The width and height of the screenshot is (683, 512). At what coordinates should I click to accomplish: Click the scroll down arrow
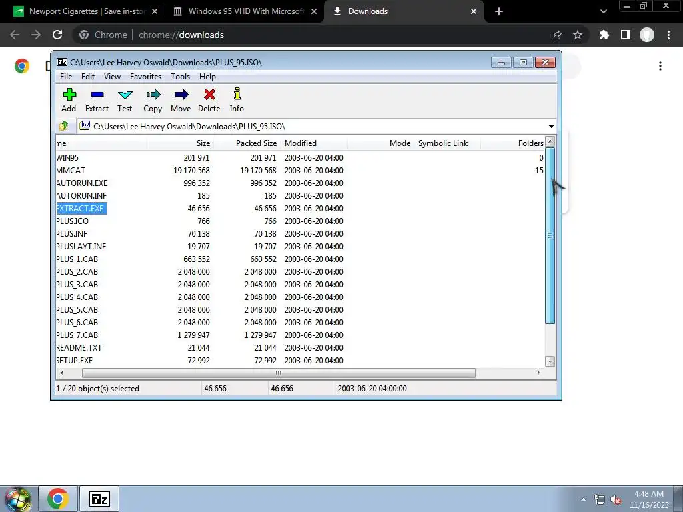point(550,361)
